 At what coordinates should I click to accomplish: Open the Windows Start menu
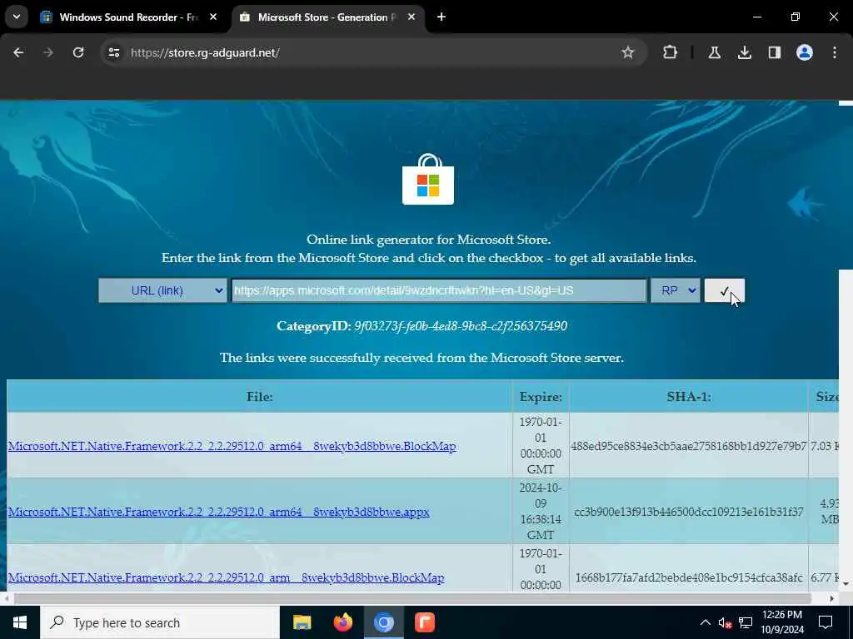[20, 622]
